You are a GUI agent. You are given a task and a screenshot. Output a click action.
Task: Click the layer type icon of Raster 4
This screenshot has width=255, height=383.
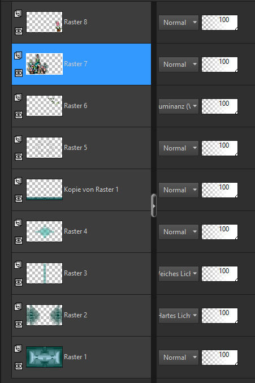(18, 223)
